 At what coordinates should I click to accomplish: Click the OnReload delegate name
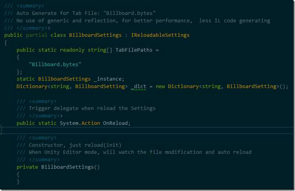[116, 123]
